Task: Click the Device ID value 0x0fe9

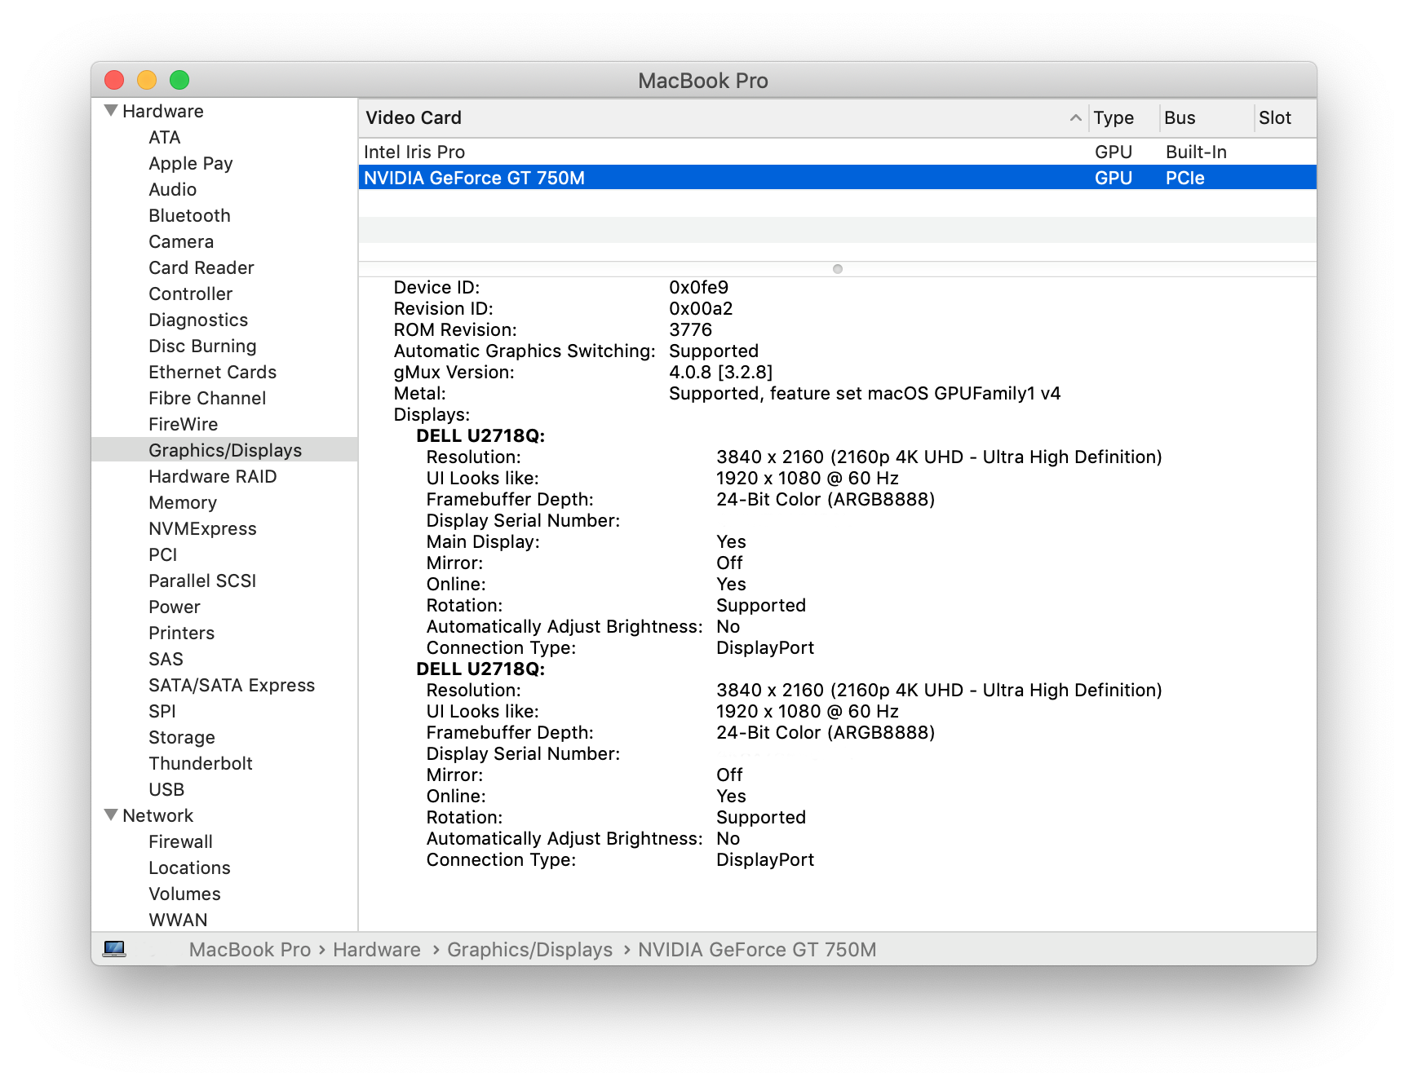Action: 698,288
